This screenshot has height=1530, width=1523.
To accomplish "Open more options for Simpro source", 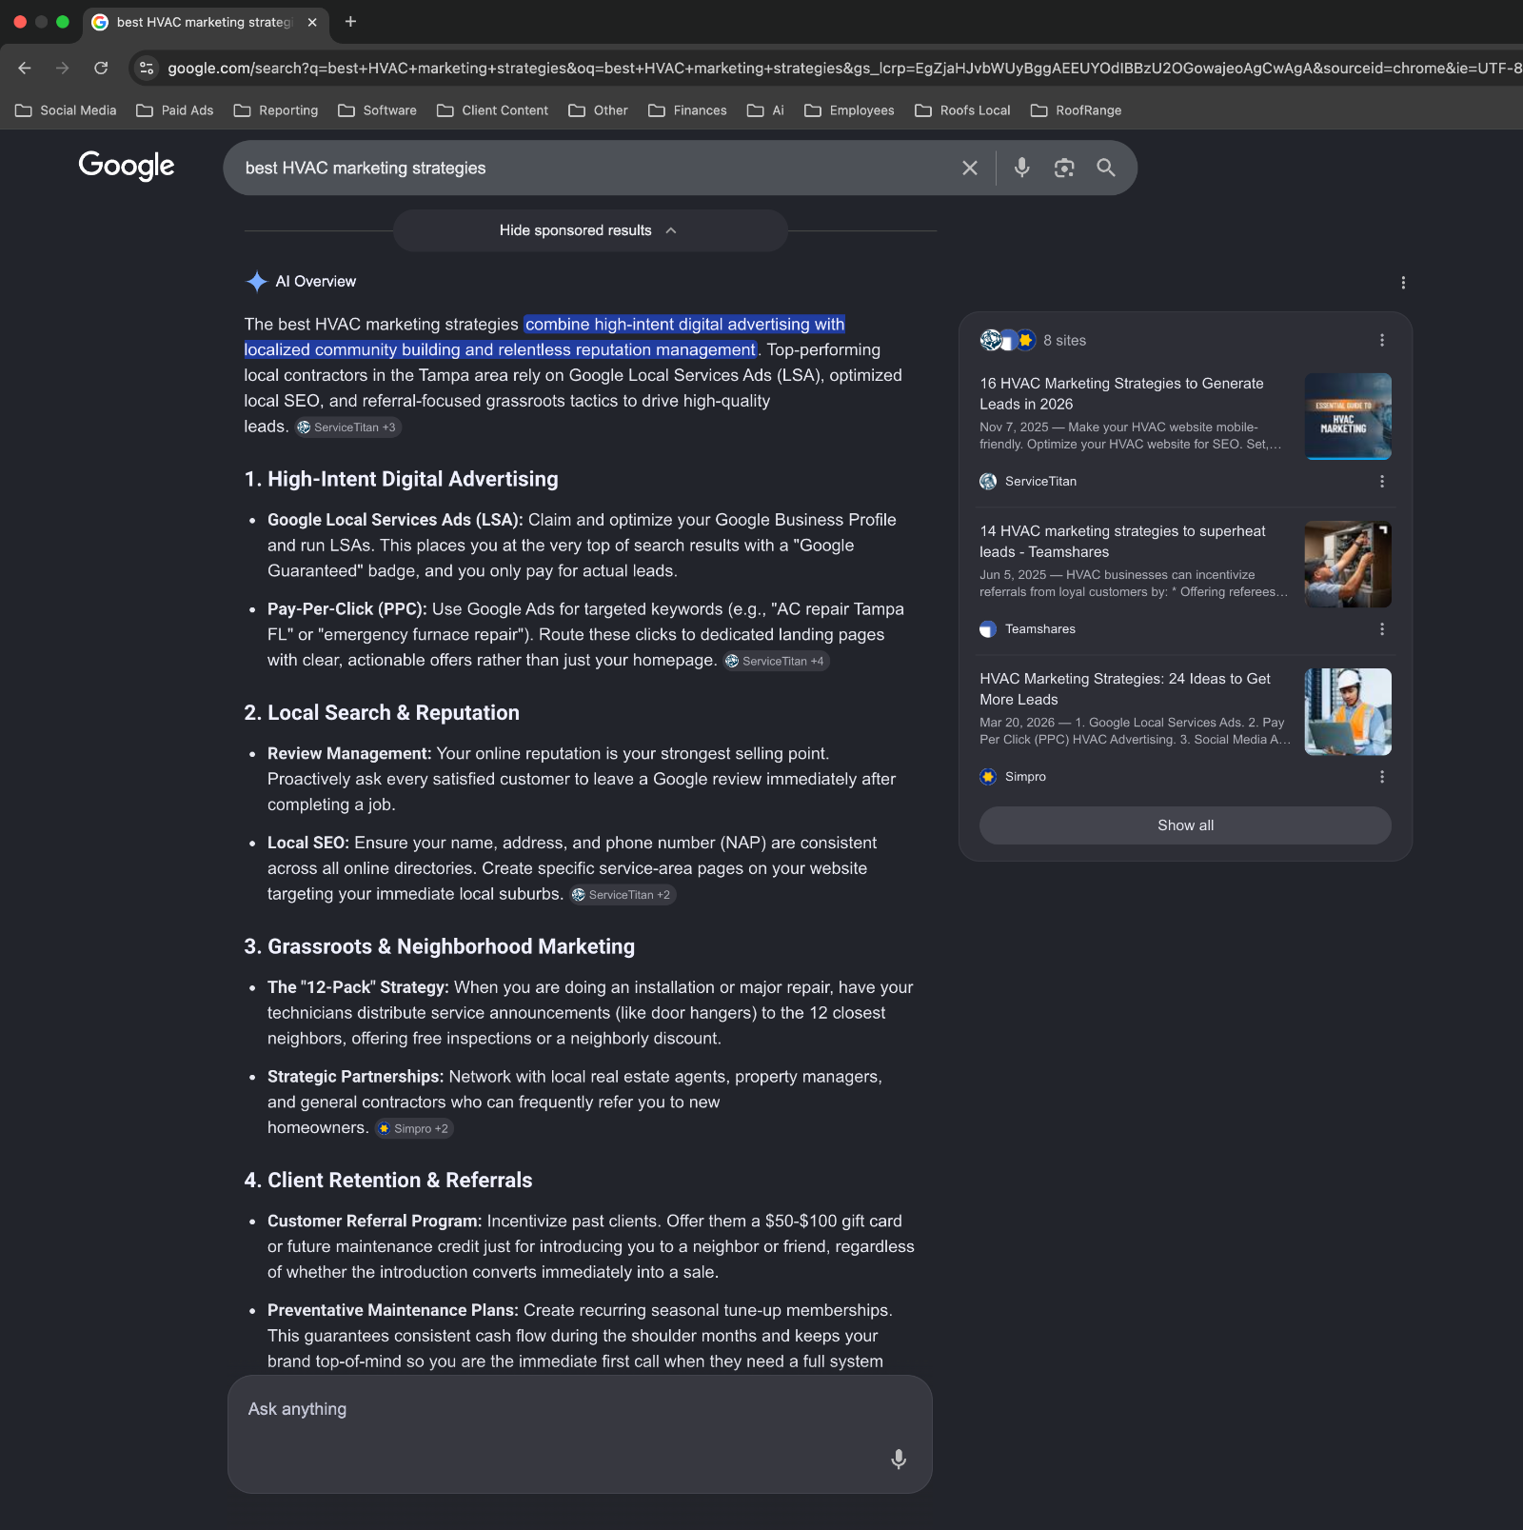I will (1382, 777).
